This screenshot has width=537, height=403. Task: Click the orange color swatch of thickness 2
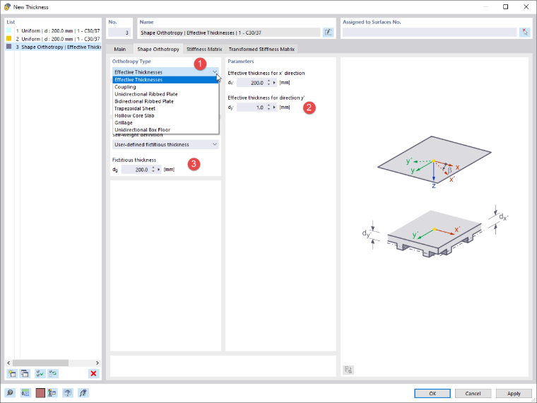tap(9, 39)
